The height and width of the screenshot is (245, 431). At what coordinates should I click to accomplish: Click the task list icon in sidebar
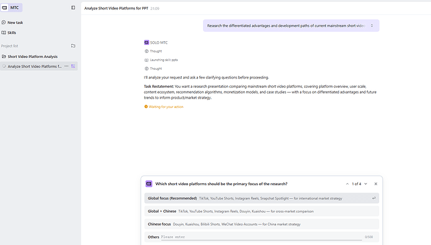(73, 66)
